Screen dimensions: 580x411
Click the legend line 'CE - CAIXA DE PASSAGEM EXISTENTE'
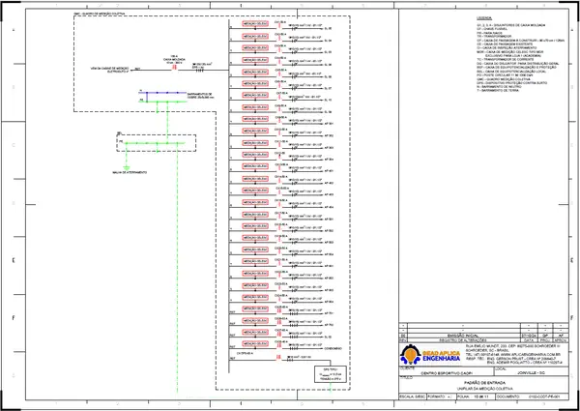tap(506, 44)
